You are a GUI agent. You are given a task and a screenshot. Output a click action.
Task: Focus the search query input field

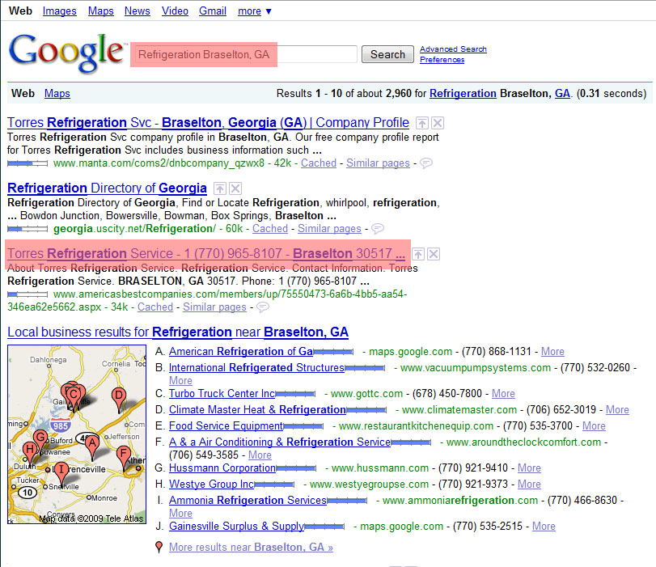[x=245, y=54]
